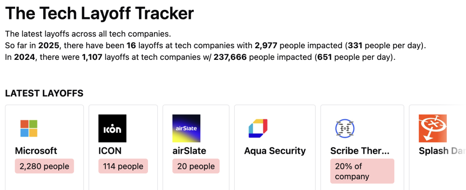Click the bold 237,666 people figure
The height and width of the screenshot is (190, 466).
pyautogui.click(x=230, y=57)
